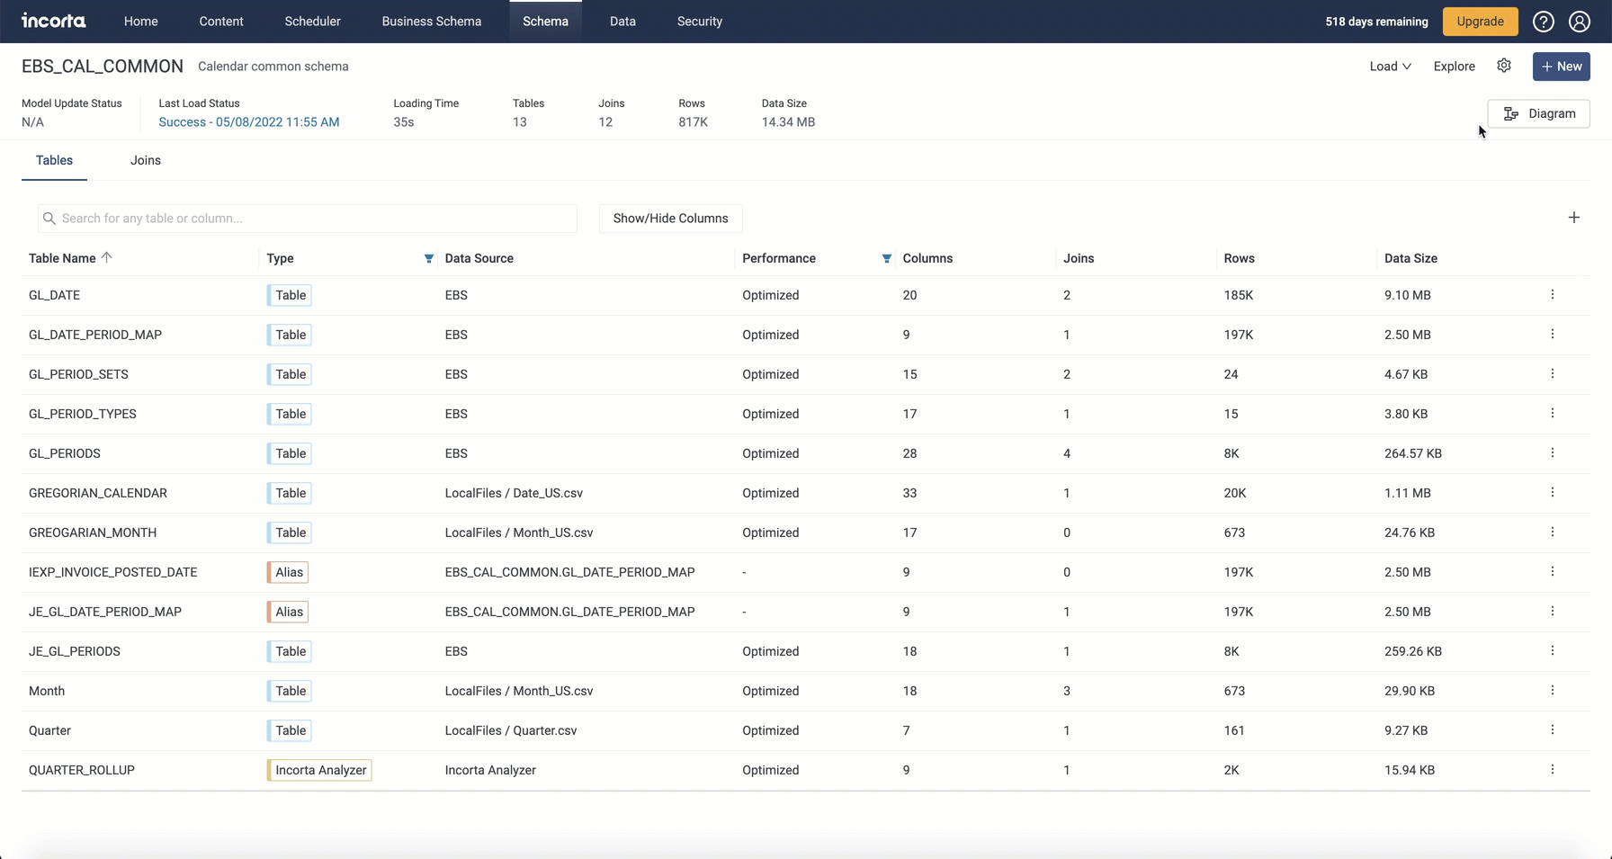
Task: Open the Security menu
Action: tap(700, 22)
